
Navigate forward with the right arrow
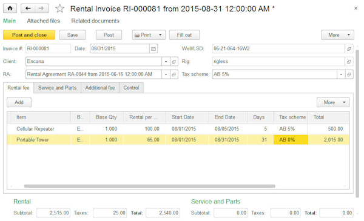tap(41, 8)
